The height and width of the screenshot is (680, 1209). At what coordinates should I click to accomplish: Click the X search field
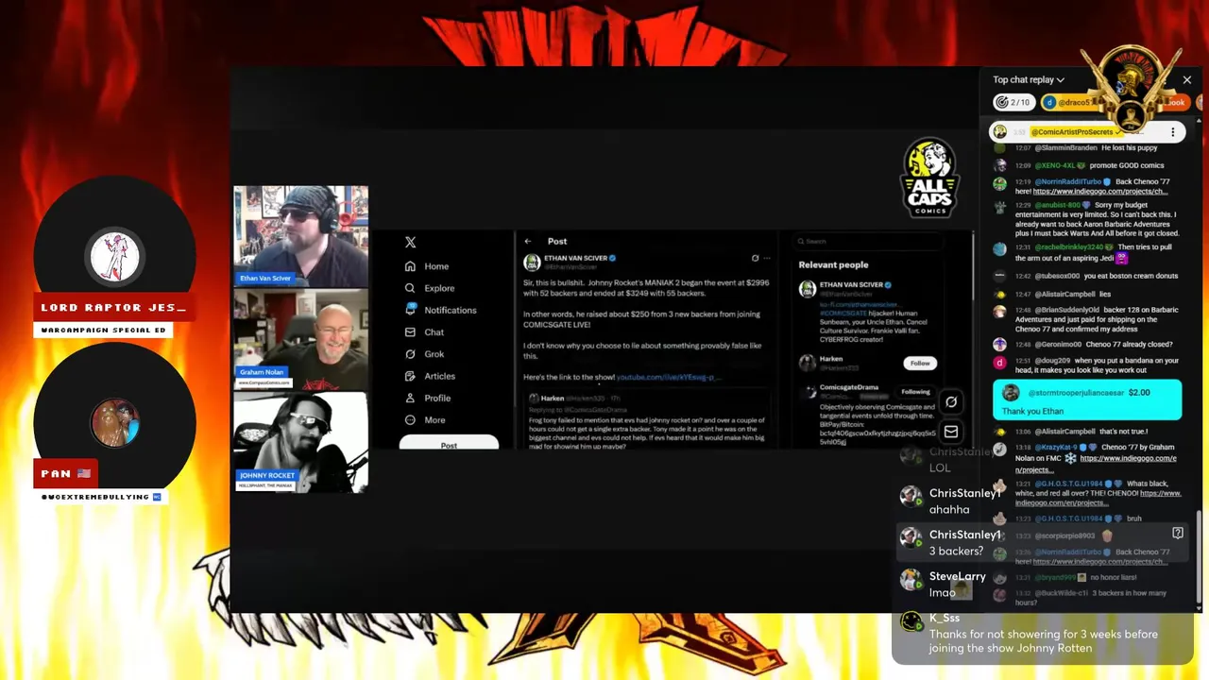click(x=869, y=242)
